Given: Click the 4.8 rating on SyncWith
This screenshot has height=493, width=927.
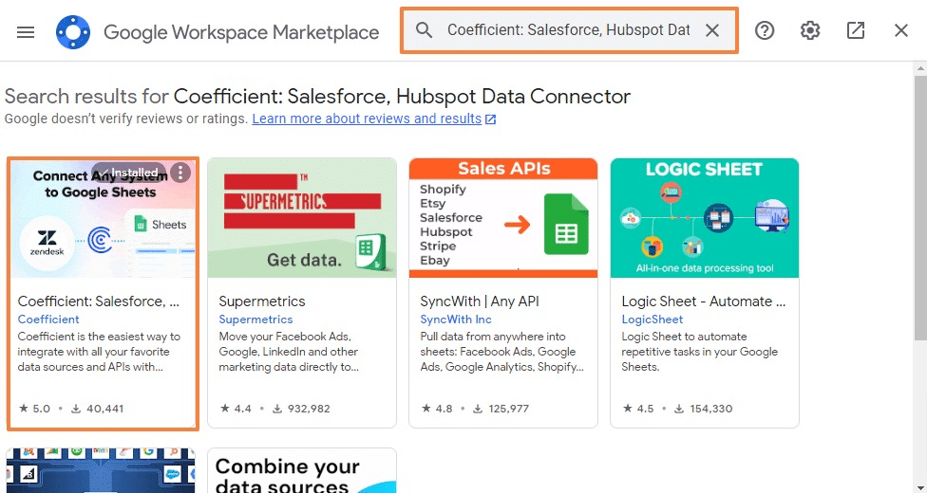Looking at the screenshot, I should click(437, 409).
